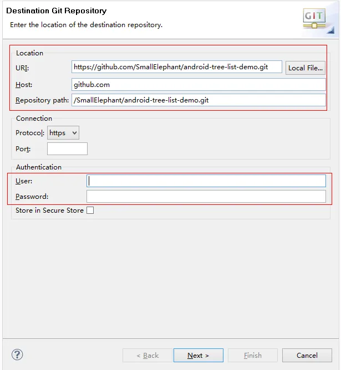
Task: Go to previous page with < Back
Action: coord(147,356)
